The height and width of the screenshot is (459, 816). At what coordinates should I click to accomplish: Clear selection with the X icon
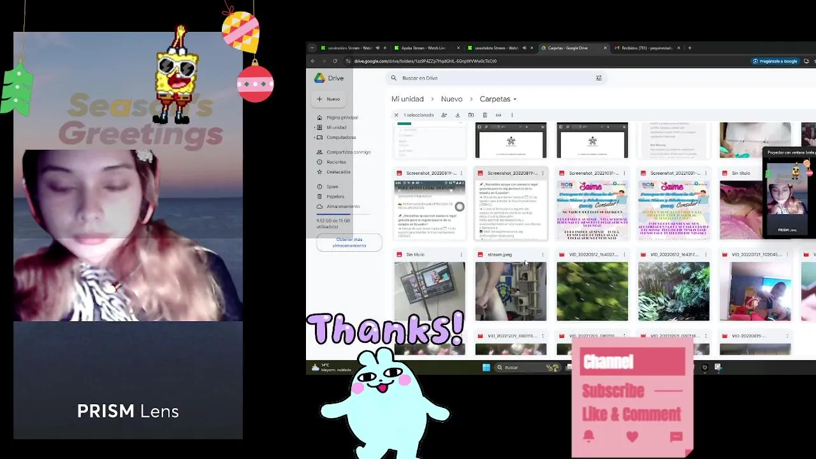[396, 115]
